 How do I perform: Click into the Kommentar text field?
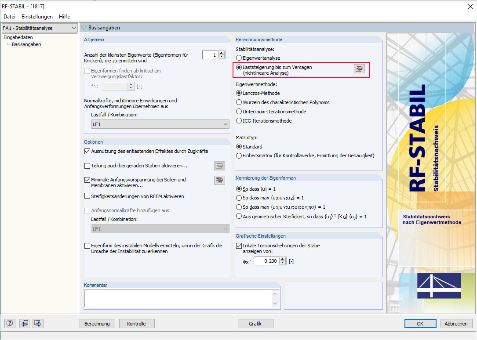pyautogui.click(x=178, y=299)
